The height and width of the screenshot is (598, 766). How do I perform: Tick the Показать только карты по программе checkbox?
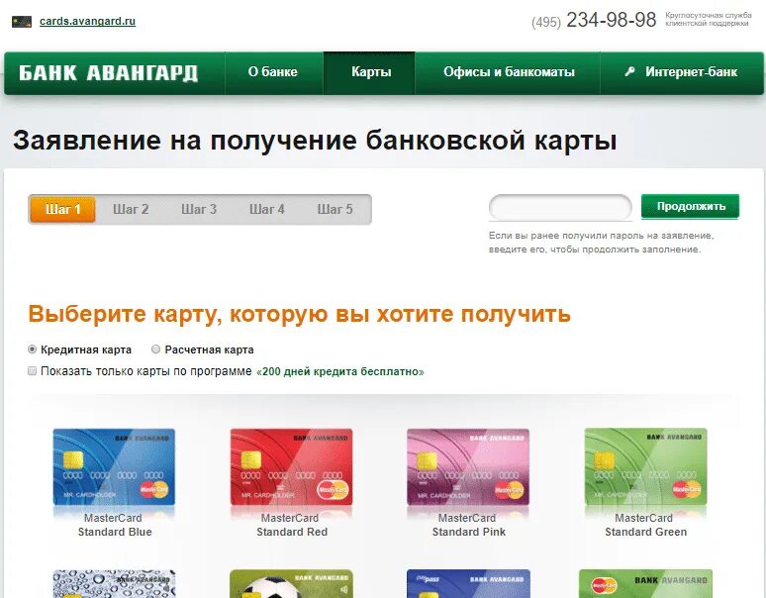click(x=33, y=371)
